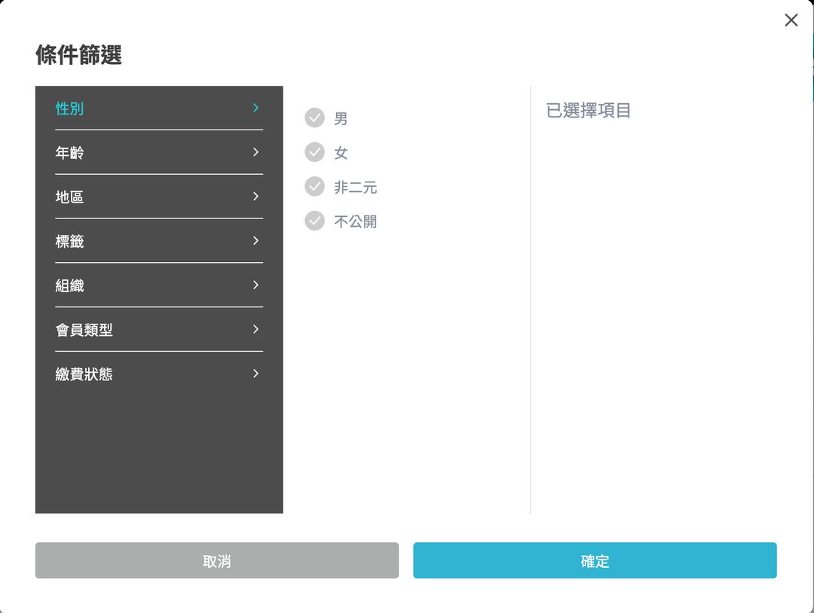The height and width of the screenshot is (613, 814).
Task: Confirm filters with the 確定 button
Action: click(595, 560)
